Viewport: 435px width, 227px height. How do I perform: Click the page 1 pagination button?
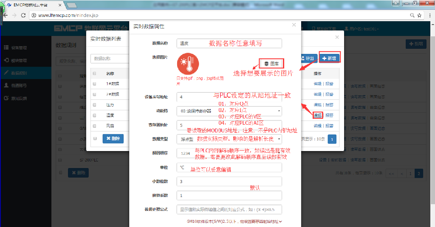pyautogui.click(x=332, y=139)
